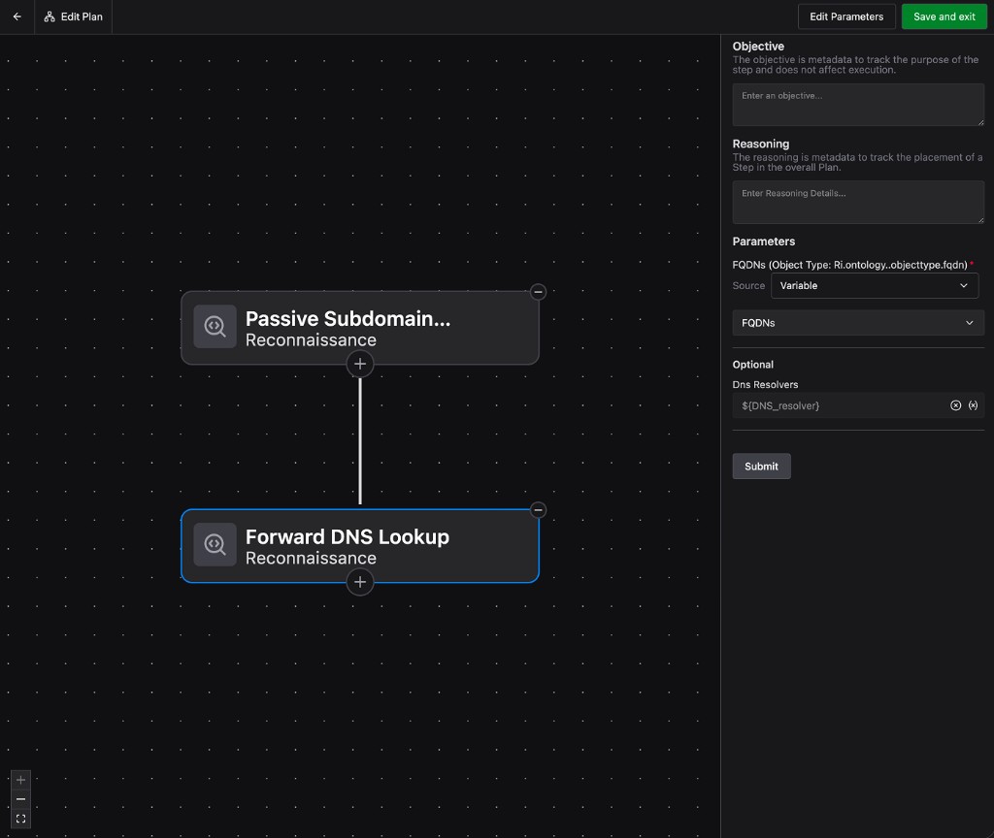Expand the FQDNs variable dropdown
This screenshot has width=994, height=838.
tap(858, 323)
